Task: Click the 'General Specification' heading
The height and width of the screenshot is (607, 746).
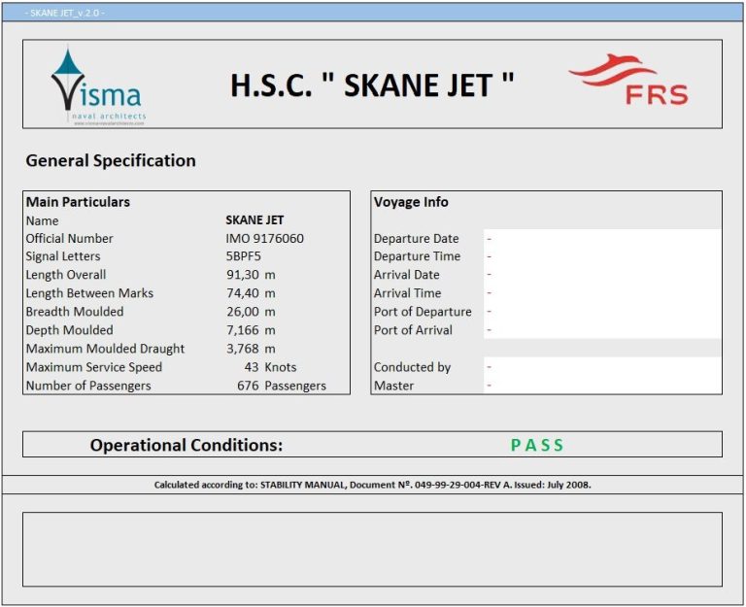Action: point(111,161)
